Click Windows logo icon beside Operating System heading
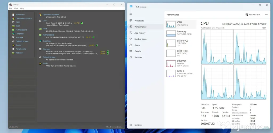Viewport: 273px width, 133px height. [40, 15]
